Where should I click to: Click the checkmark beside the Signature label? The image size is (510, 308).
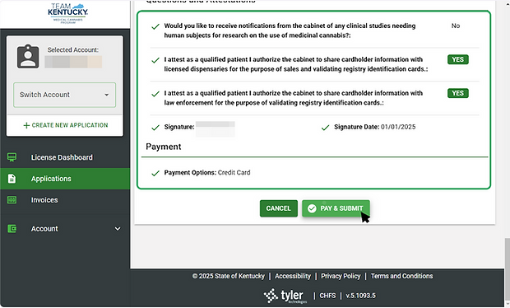tap(155, 128)
